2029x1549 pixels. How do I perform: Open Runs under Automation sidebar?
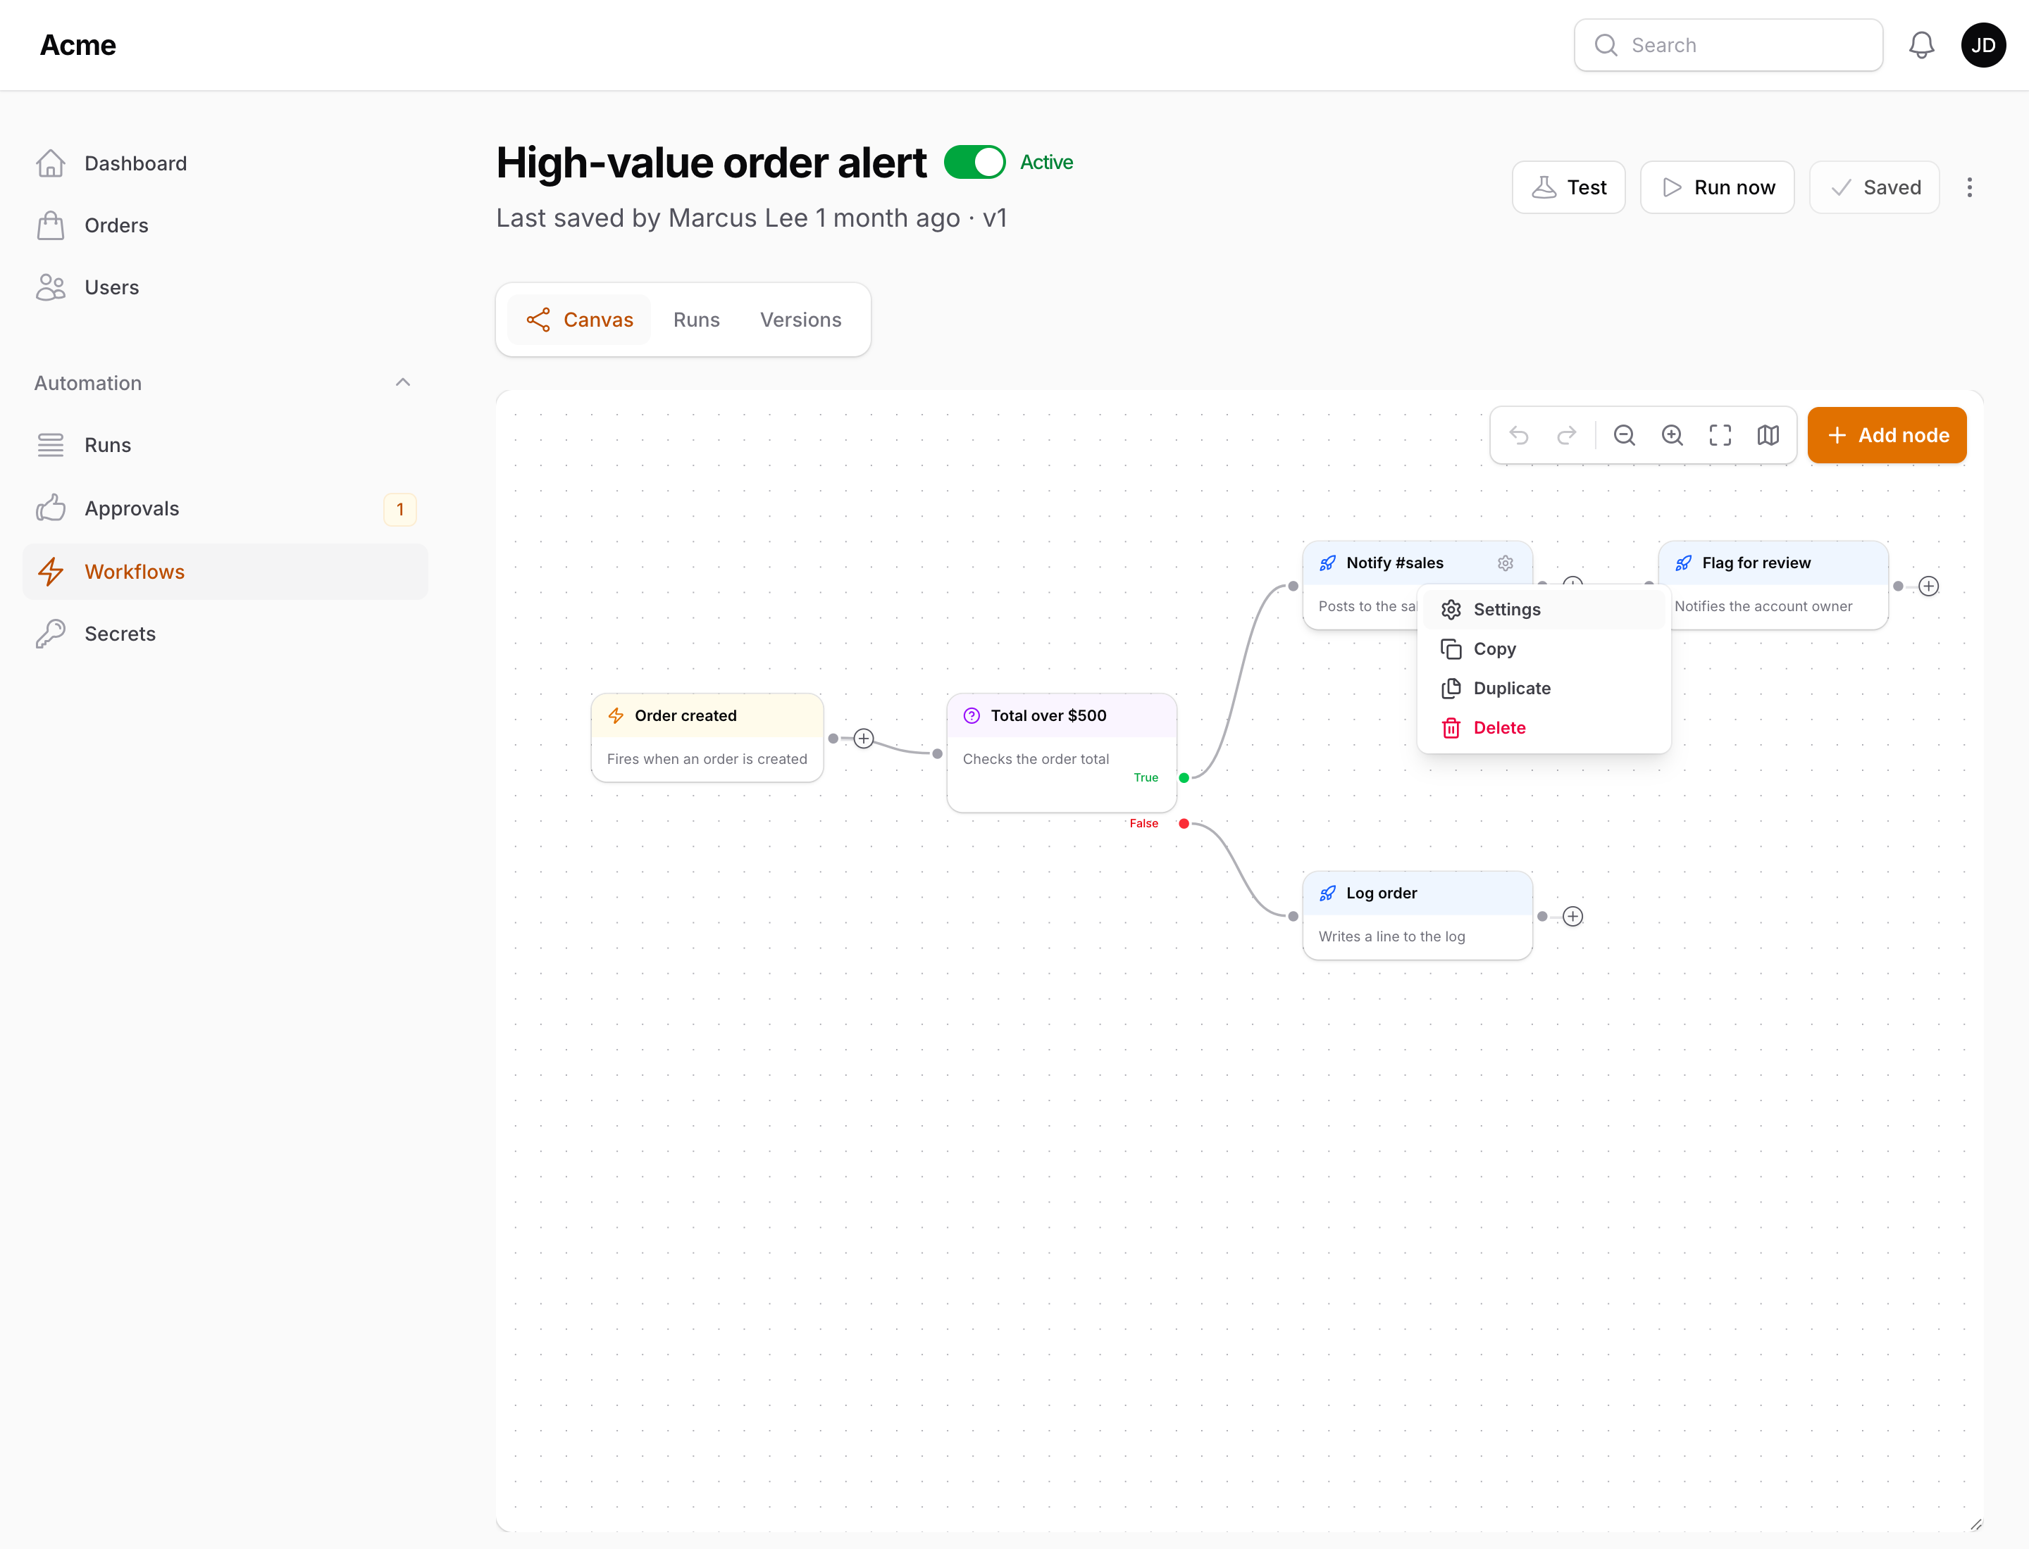(x=225, y=445)
